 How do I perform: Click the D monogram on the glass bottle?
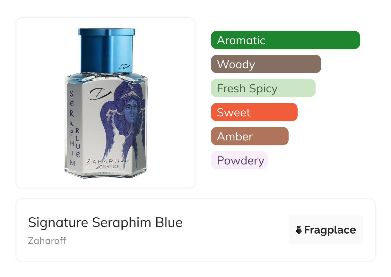[99, 93]
